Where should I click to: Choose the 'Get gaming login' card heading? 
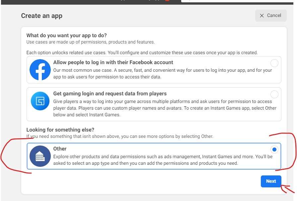110,93
